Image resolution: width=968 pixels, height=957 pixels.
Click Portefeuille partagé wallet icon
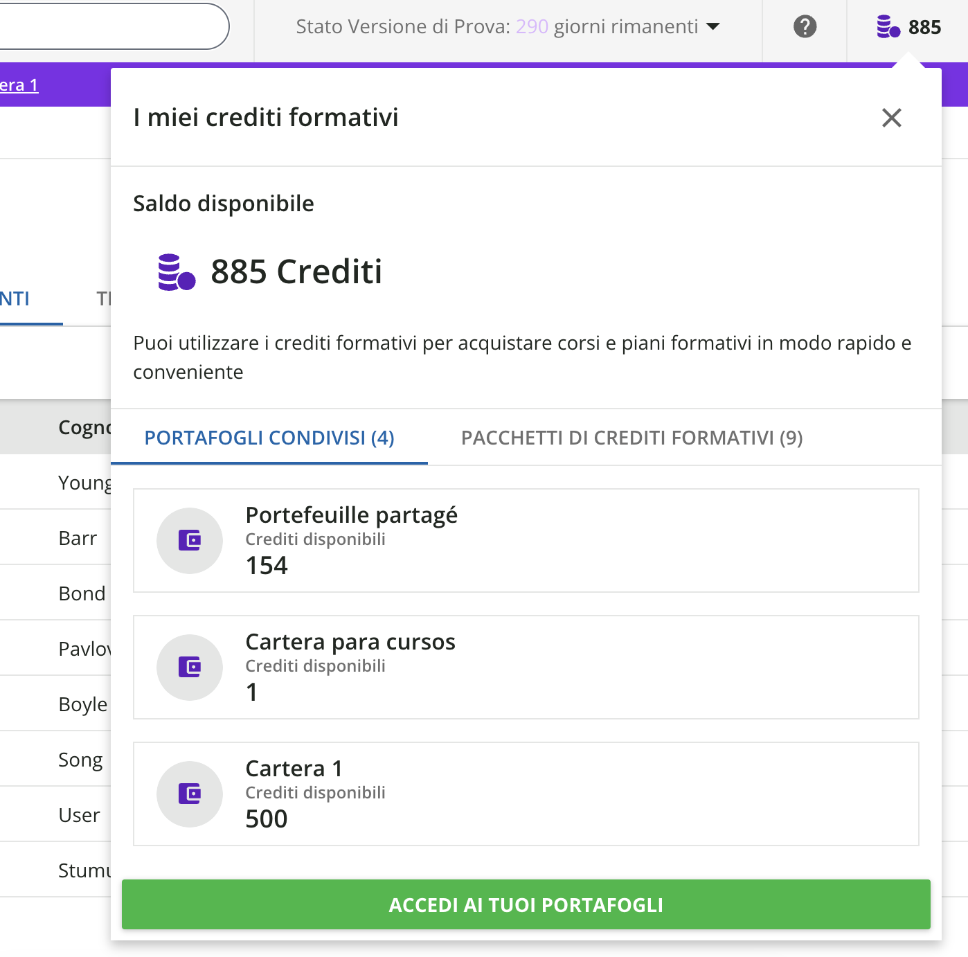[190, 540]
